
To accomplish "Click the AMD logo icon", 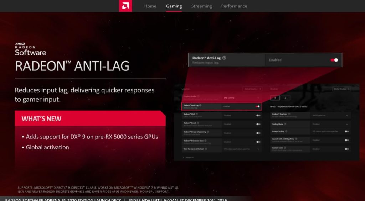I will pyautogui.click(x=125, y=6).
